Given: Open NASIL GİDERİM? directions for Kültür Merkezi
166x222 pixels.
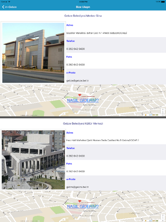Looking at the screenshot, I should (83, 206).
